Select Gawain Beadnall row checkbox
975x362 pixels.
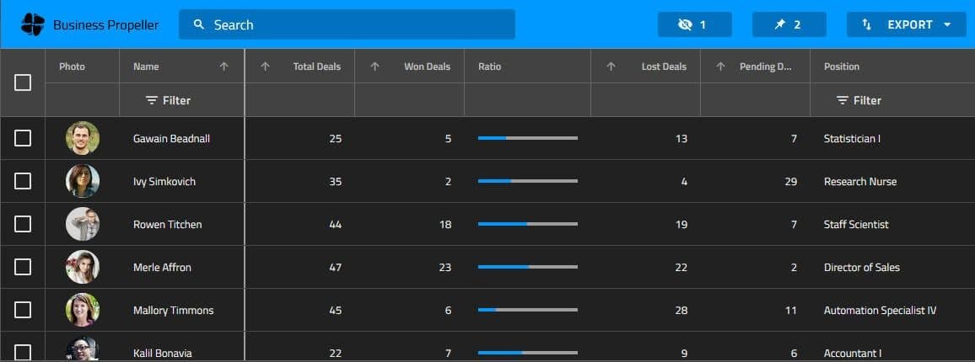23,138
